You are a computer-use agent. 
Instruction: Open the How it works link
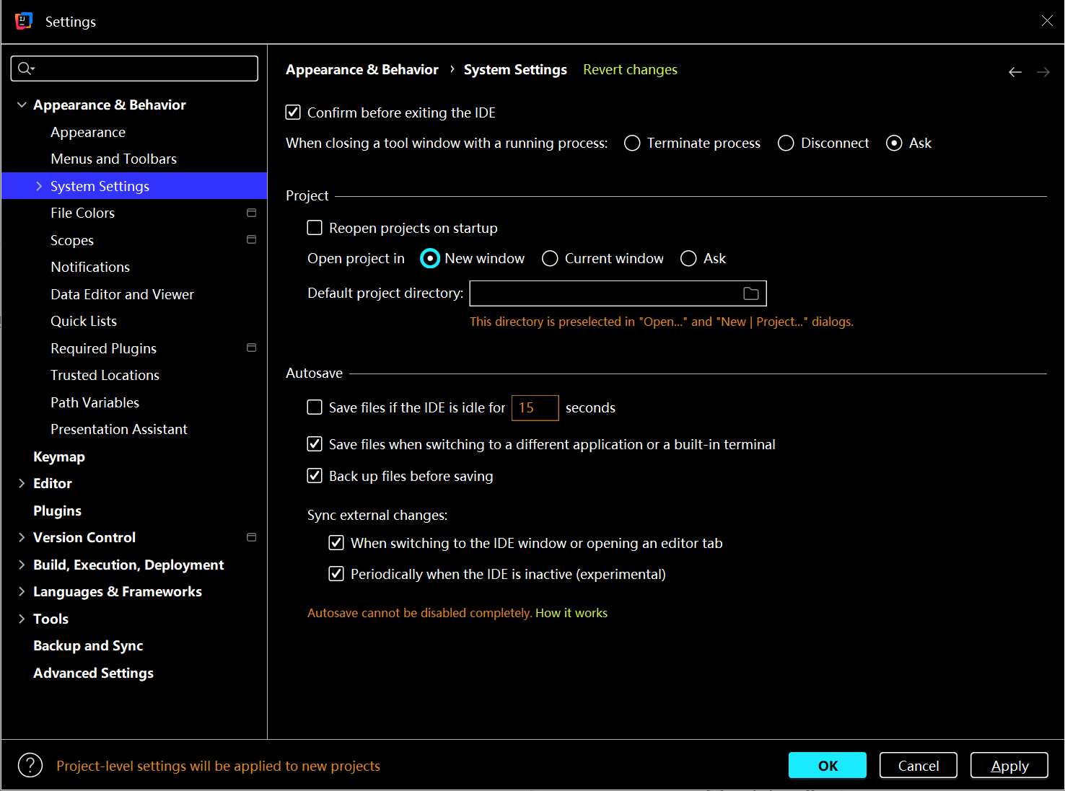571,613
